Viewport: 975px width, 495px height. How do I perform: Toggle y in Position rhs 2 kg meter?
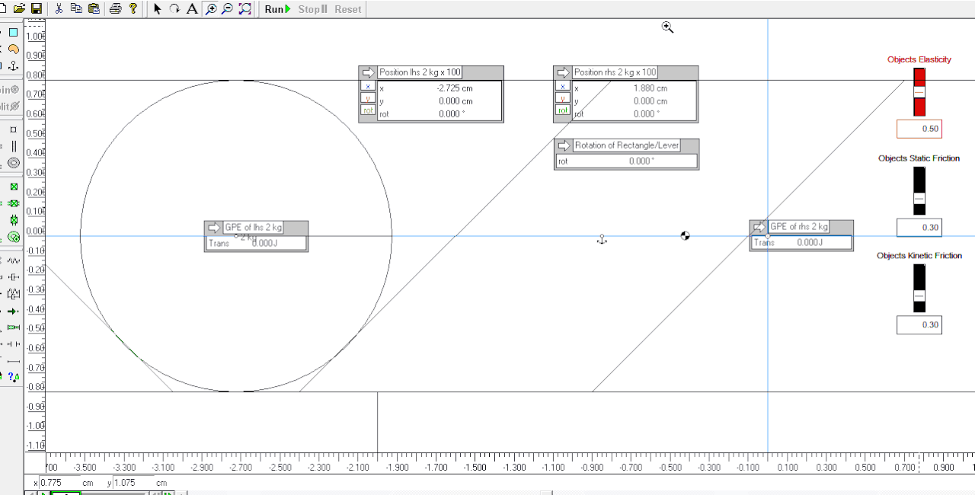563,99
